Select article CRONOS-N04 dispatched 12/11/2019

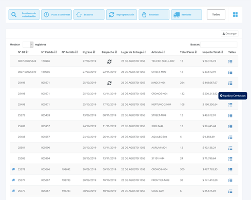[160, 94]
